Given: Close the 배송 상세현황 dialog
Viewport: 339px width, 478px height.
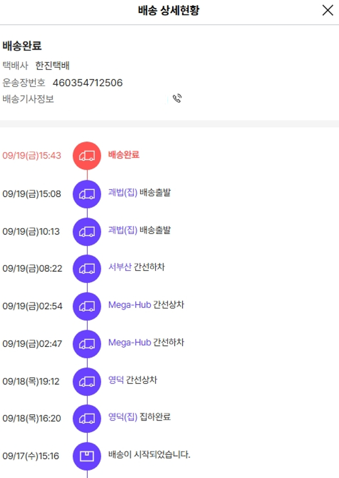Looking at the screenshot, I should [x=328, y=10].
